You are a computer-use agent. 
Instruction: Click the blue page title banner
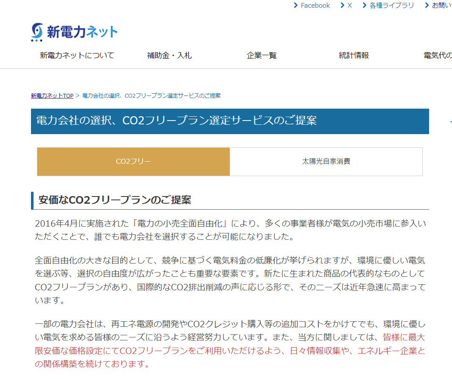point(230,121)
